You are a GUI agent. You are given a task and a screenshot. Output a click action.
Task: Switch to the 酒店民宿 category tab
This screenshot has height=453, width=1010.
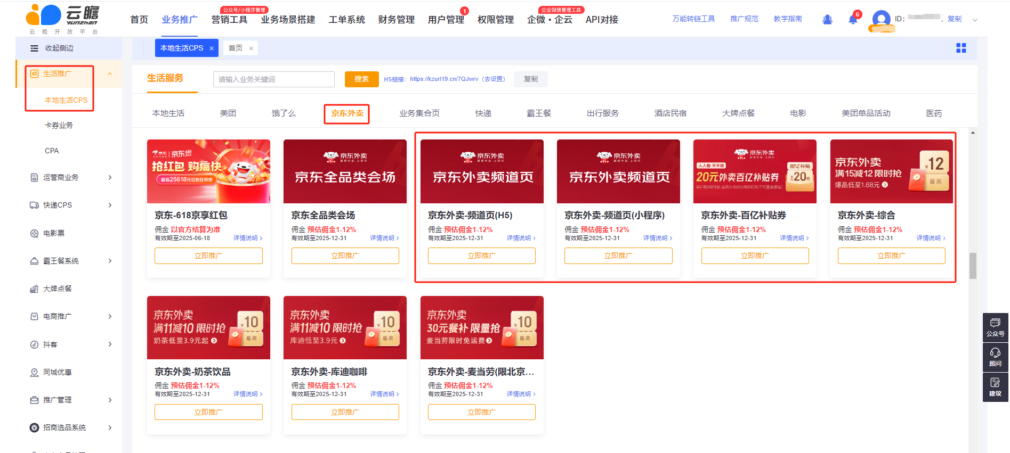tap(670, 113)
